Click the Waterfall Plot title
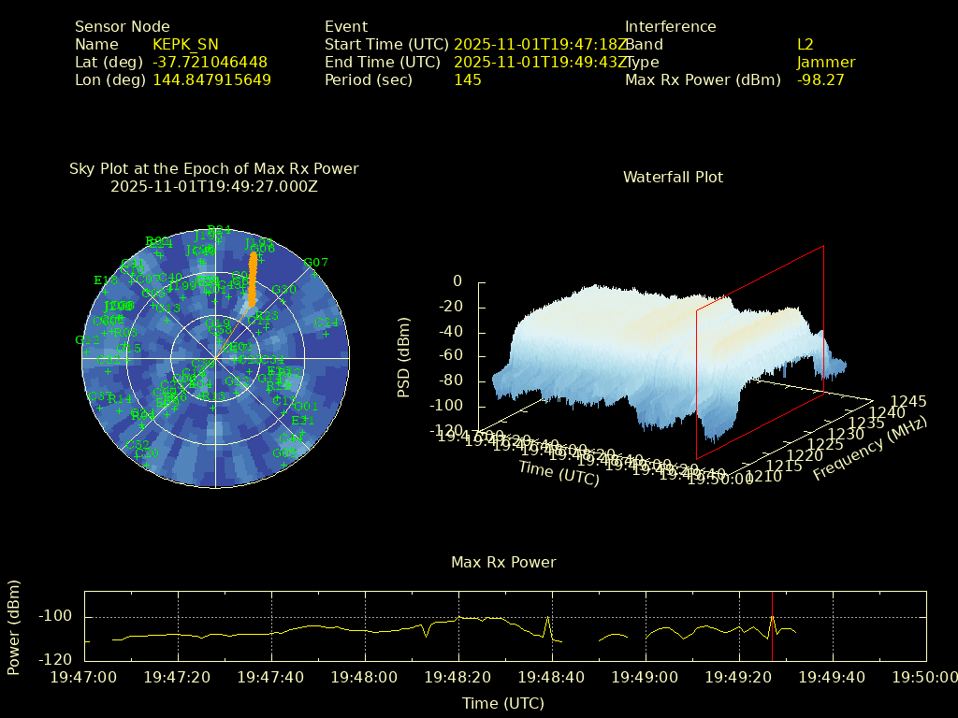This screenshot has height=718, width=958. (x=673, y=177)
